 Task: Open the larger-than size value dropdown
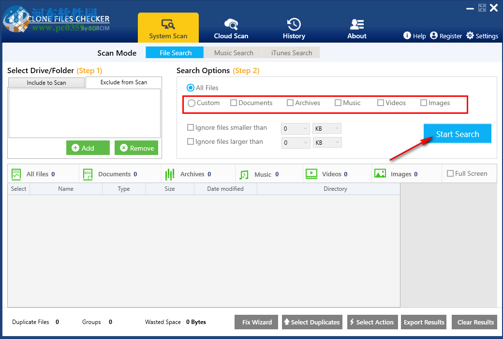tap(296, 143)
